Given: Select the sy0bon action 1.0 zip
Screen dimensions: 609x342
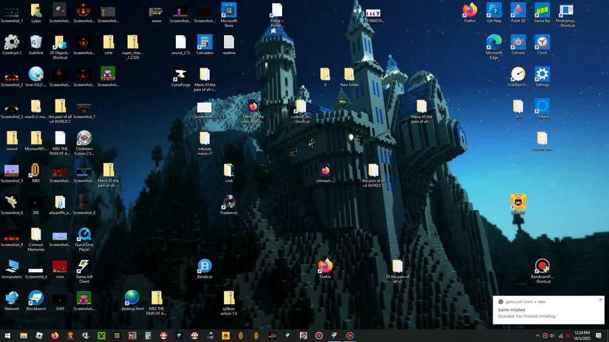Looking at the screenshot, I should click(x=229, y=303).
